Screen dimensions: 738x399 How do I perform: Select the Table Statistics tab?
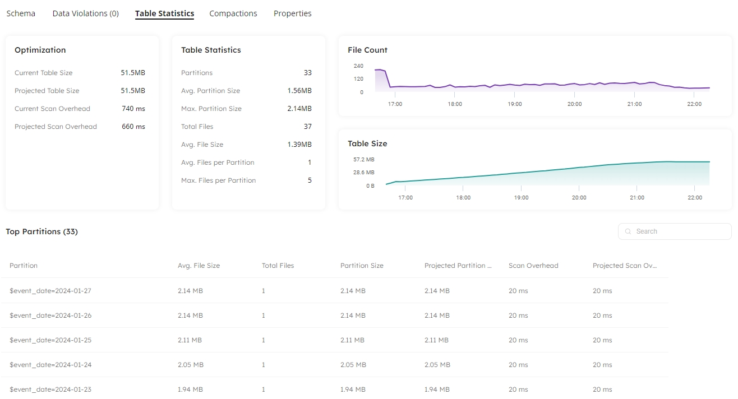pos(164,13)
